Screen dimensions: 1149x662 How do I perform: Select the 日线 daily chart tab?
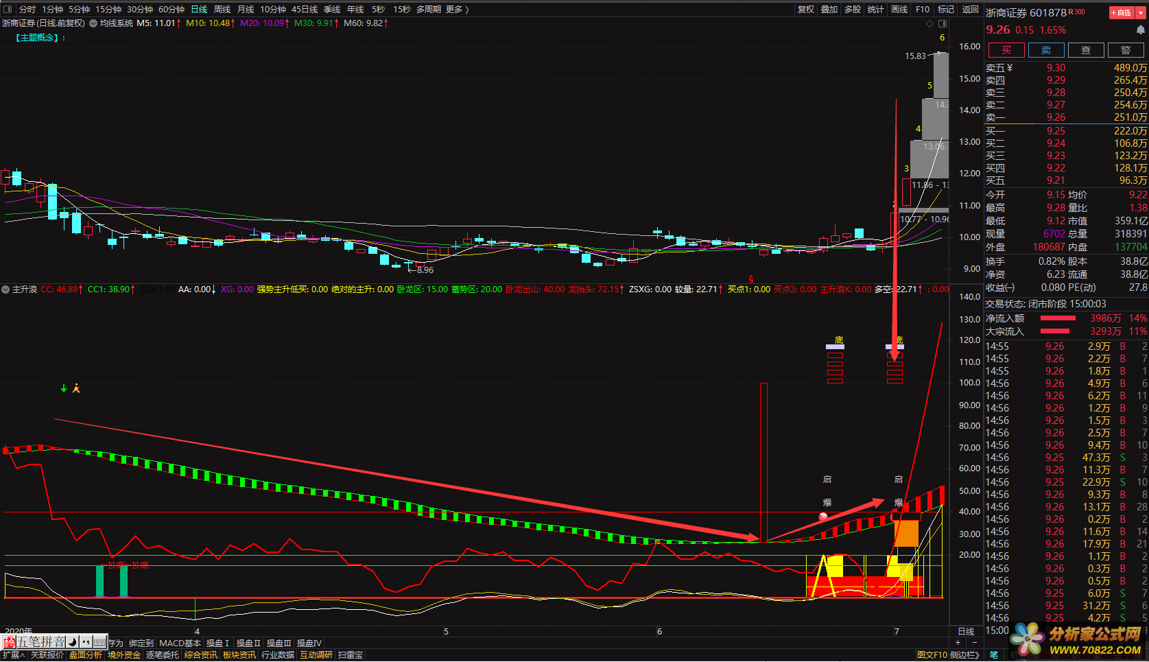pyautogui.click(x=199, y=10)
